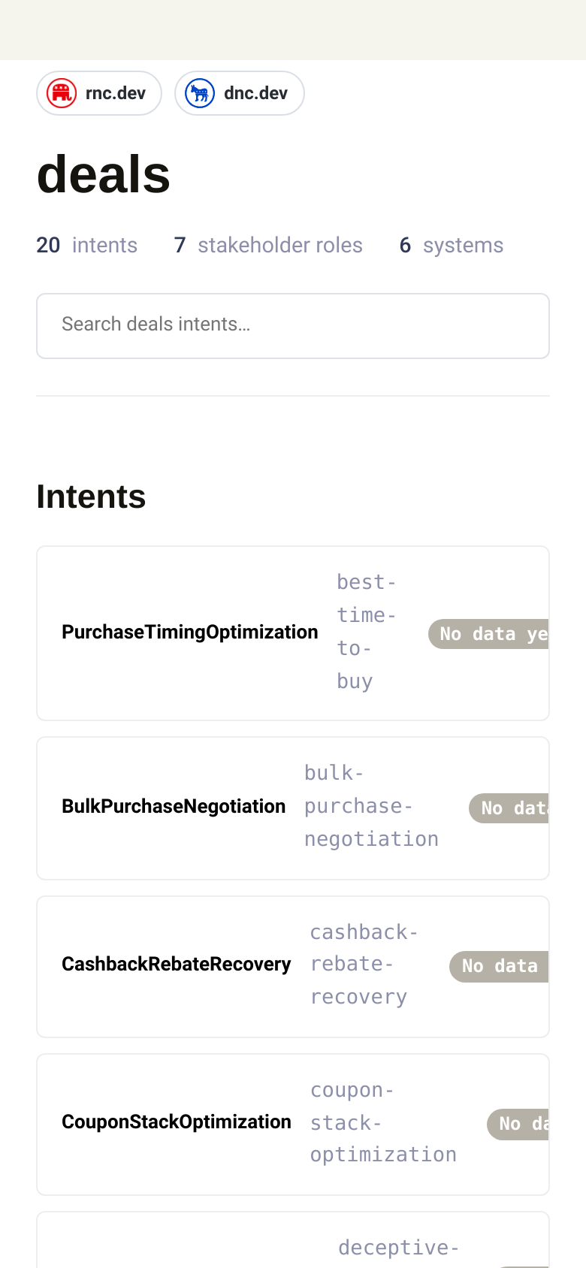Click the cashback-rebate-recovery slug text

coord(364,965)
